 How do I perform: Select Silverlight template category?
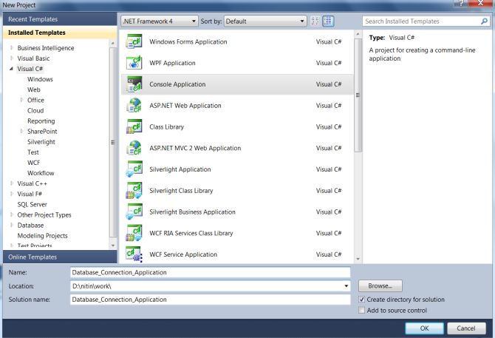pyautogui.click(x=41, y=142)
